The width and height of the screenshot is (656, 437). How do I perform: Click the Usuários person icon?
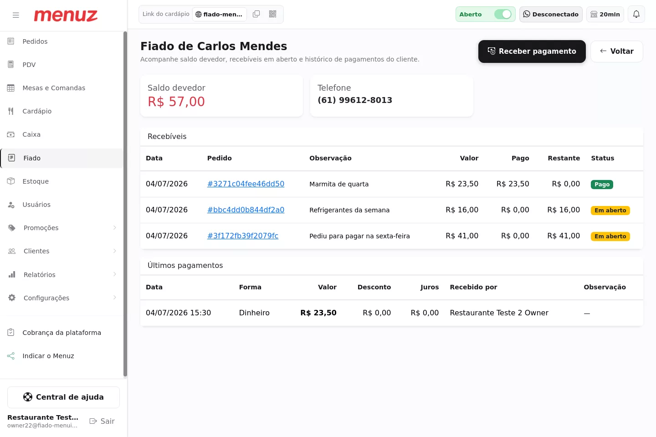[11, 205]
